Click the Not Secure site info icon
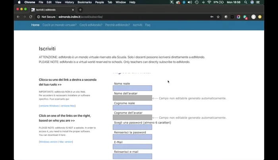The image size is (278, 160). pyautogui.click(x=39, y=17)
